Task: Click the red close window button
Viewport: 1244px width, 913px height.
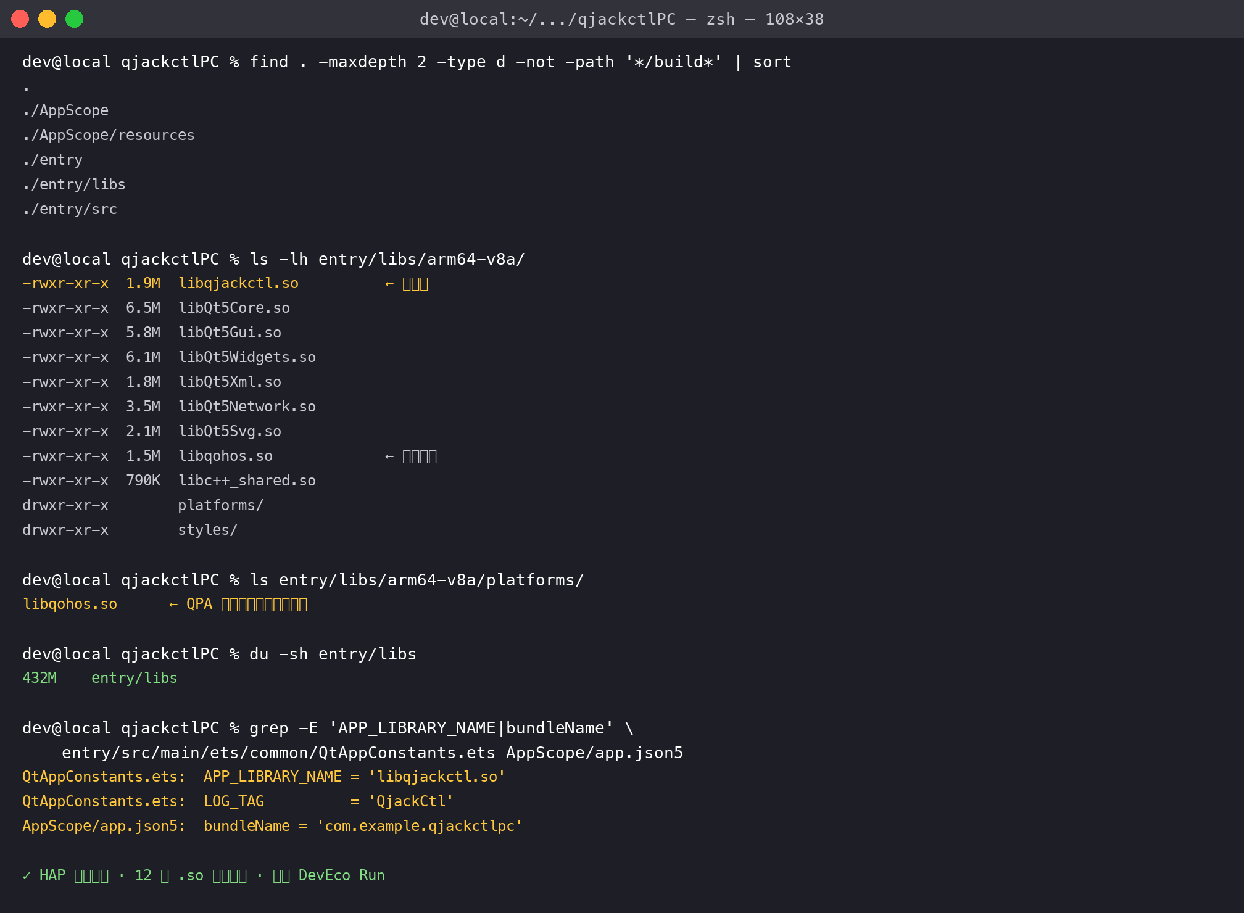Action: click(x=20, y=19)
